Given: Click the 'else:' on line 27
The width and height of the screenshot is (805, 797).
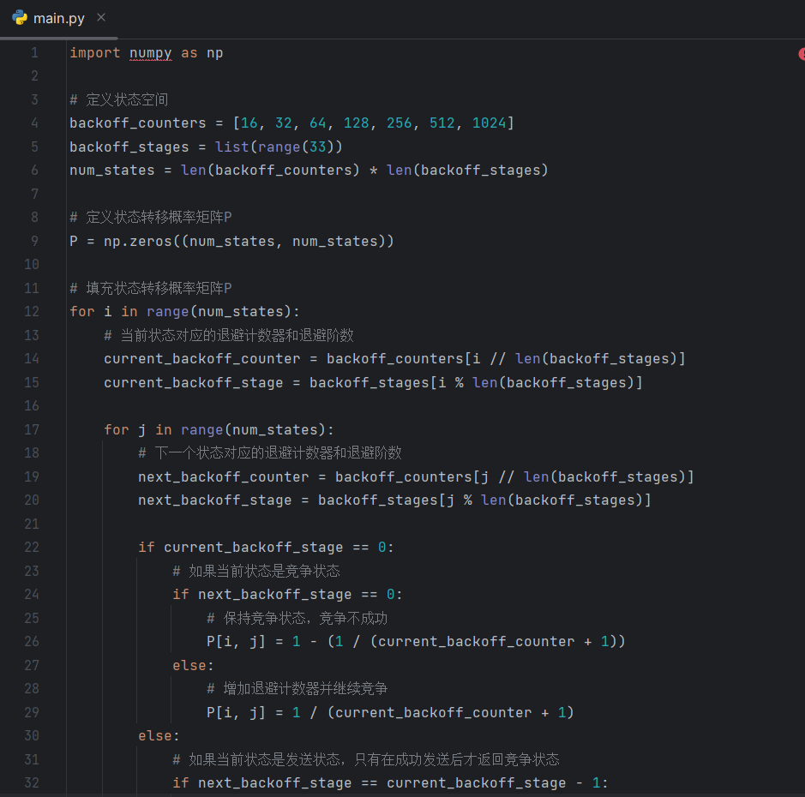Looking at the screenshot, I should pyautogui.click(x=193, y=666).
